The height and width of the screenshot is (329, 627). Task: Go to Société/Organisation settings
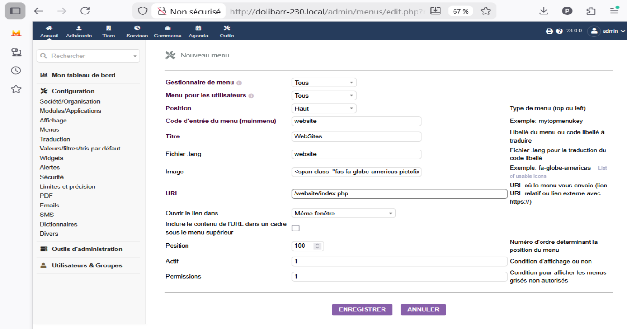[x=70, y=101]
